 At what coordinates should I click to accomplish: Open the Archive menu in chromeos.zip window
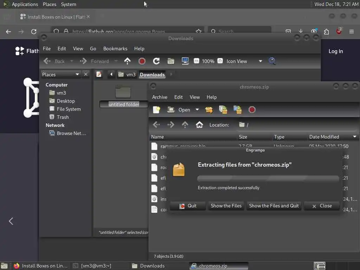(x=160, y=97)
